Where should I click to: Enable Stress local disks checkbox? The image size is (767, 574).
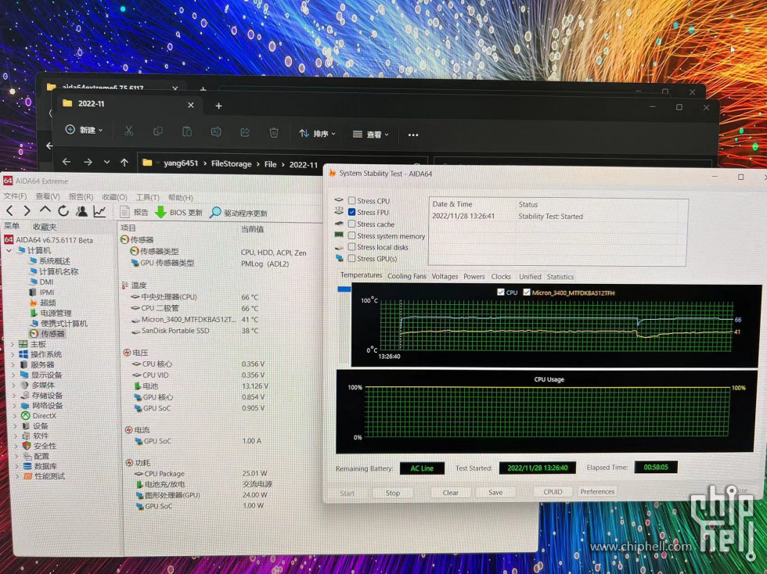pos(351,247)
